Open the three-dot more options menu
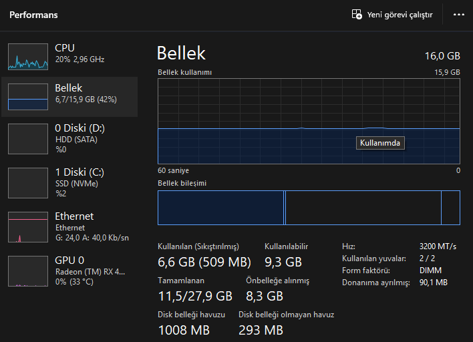This screenshot has width=473, height=342. click(x=459, y=15)
